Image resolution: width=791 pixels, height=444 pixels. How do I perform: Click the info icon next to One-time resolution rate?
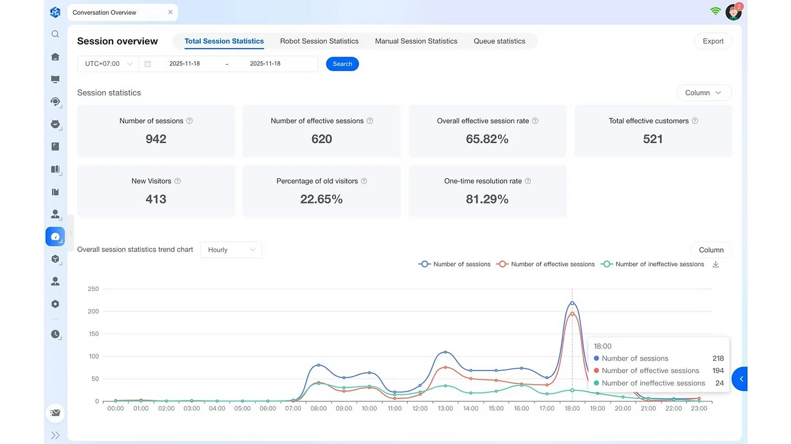pos(528,181)
